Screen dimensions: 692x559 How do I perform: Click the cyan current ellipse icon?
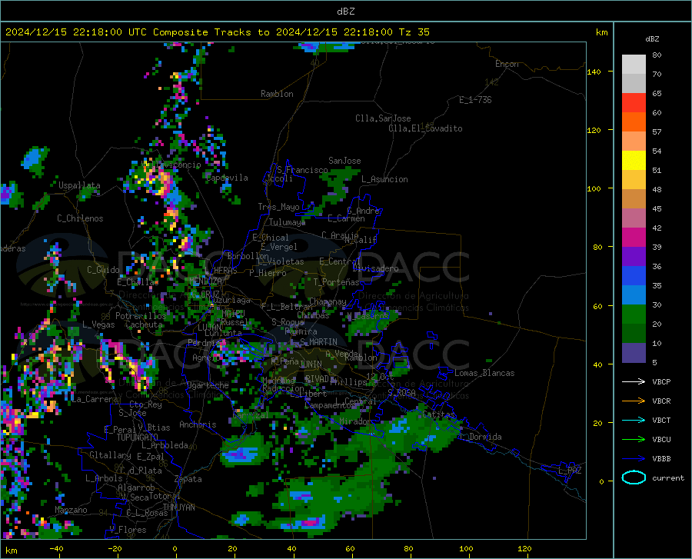pos(634,477)
